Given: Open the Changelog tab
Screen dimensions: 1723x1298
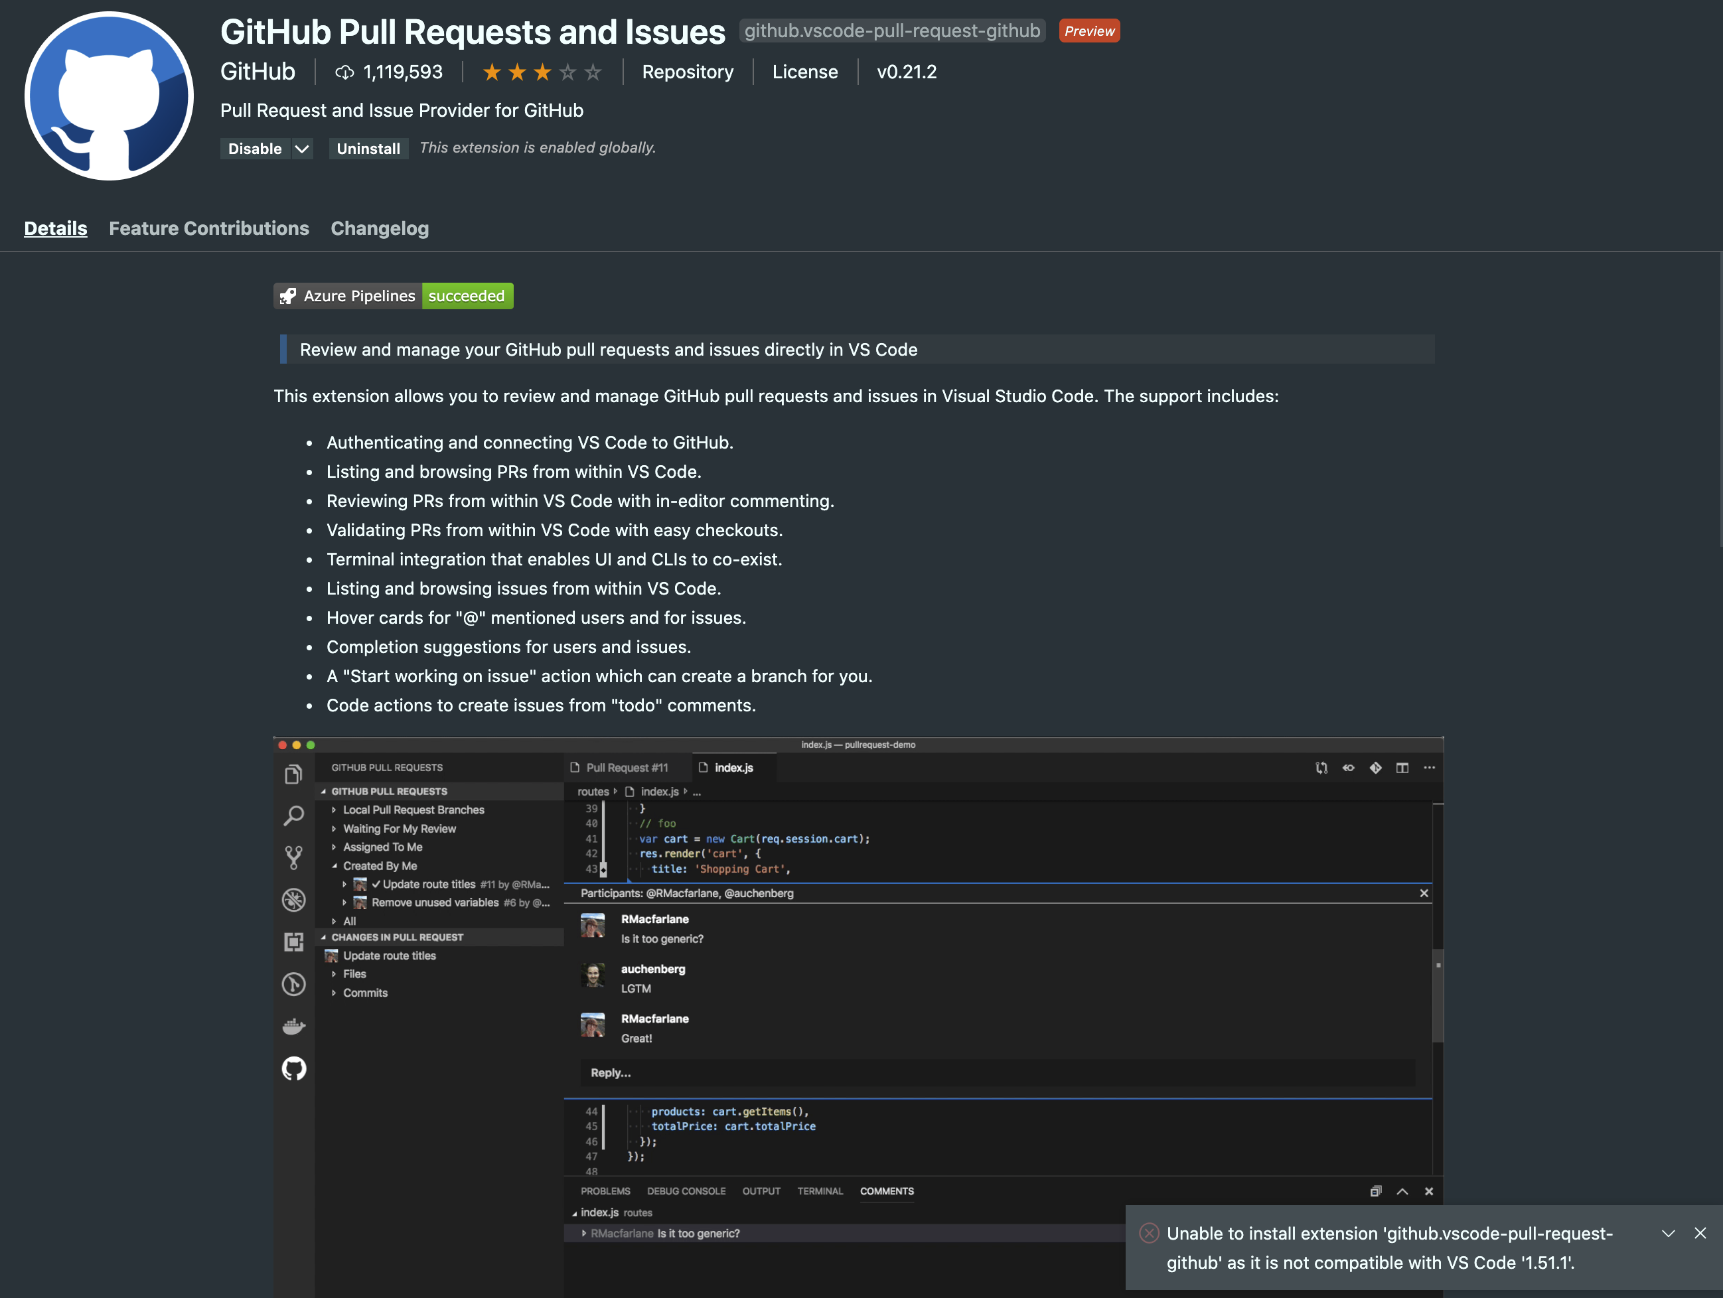Looking at the screenshot, I should (x=380, y=228).
